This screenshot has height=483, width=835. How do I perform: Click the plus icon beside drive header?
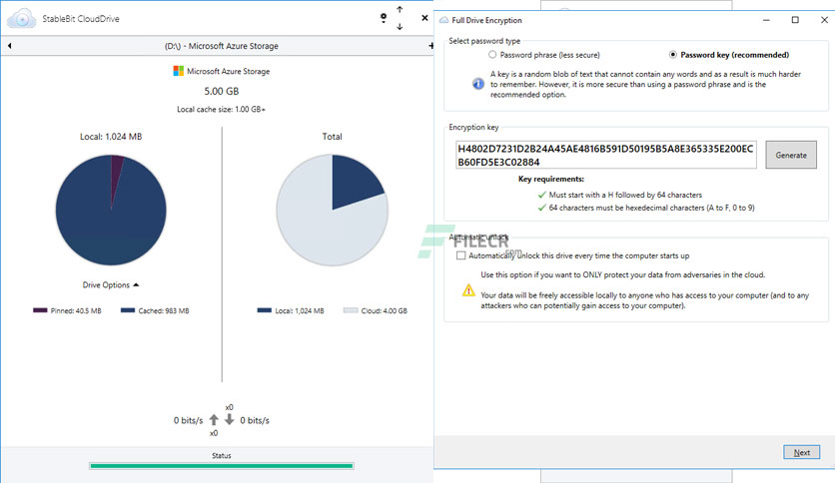coord(430,46)
